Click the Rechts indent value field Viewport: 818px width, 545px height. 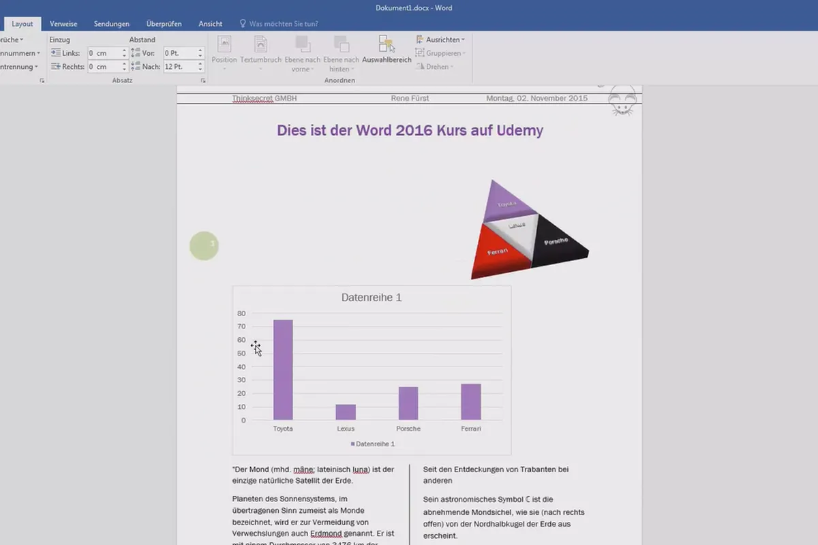[x=104, y=67]
